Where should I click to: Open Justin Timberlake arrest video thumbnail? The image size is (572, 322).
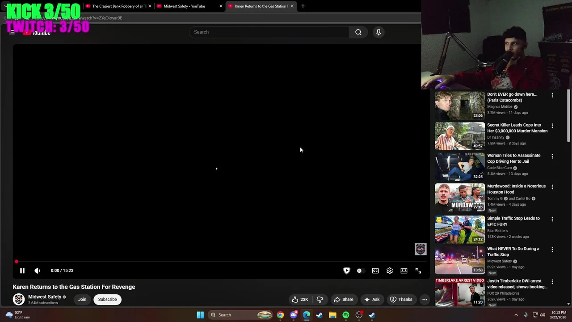coord(460,292)
